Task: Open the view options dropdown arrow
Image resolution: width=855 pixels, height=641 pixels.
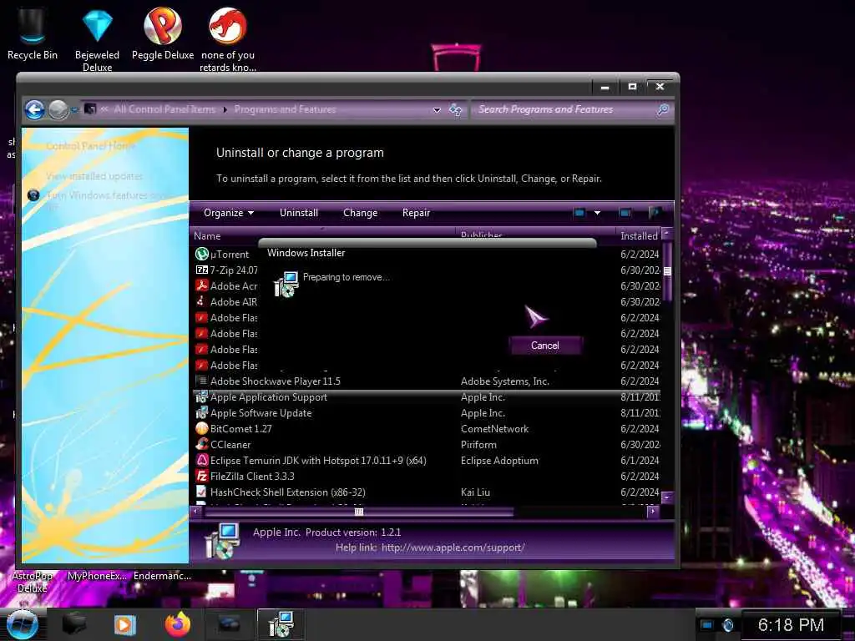Action: coord(598,213)
